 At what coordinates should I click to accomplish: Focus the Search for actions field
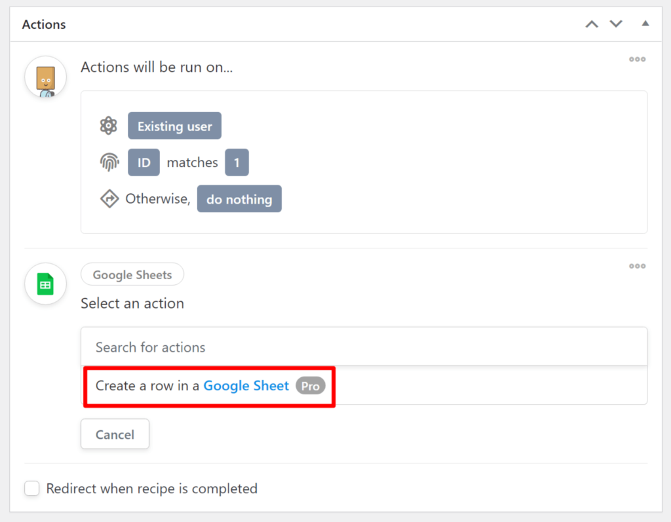tap(364, 346)
